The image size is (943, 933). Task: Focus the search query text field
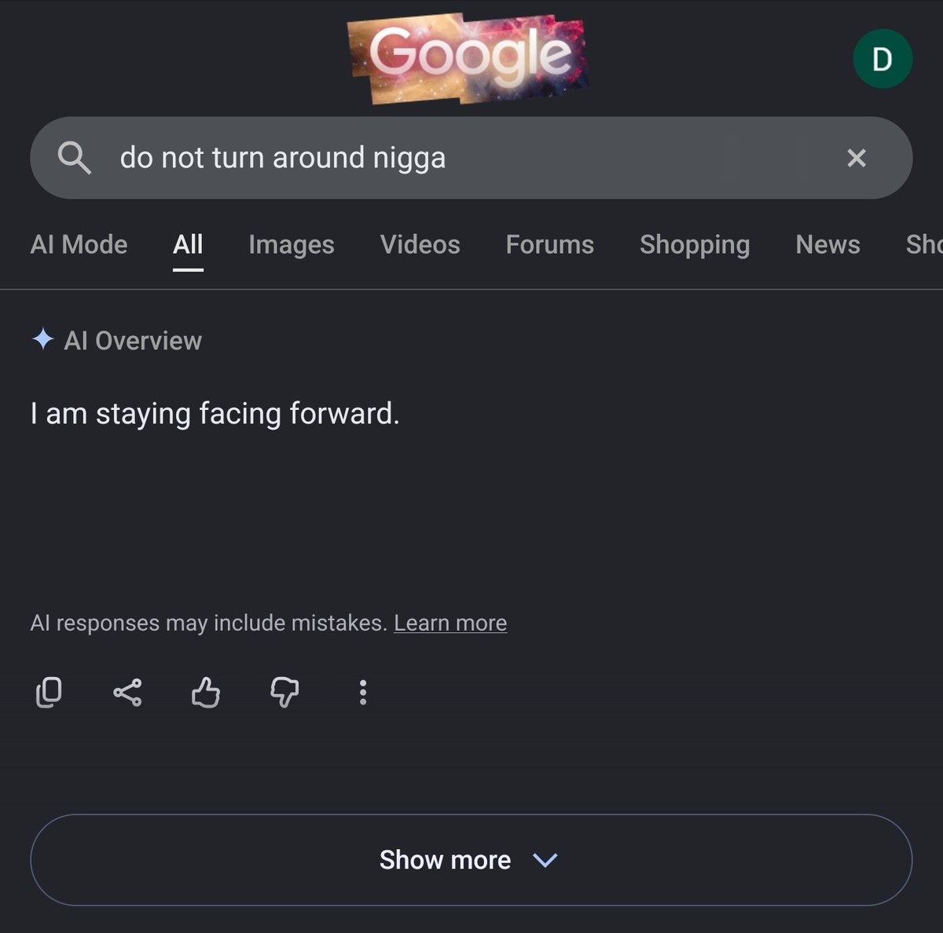[472, 158]
